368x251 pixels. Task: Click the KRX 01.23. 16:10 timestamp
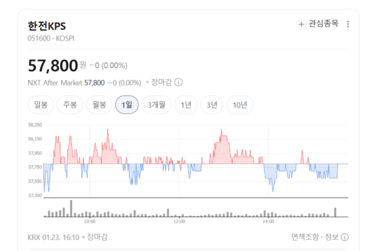pyautogui.click(x=53, y=237)
